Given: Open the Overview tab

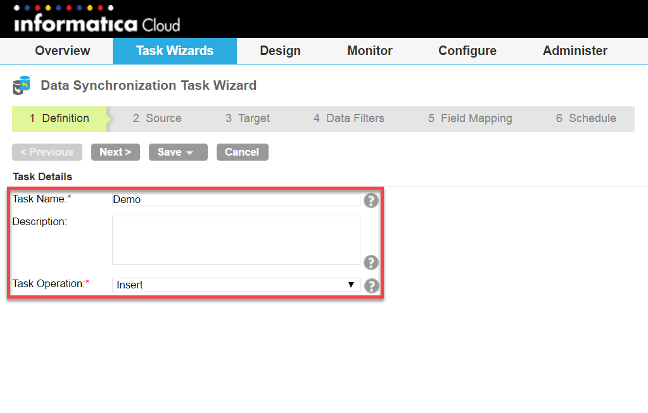Looking at the screenshot, I should point(63,51).
